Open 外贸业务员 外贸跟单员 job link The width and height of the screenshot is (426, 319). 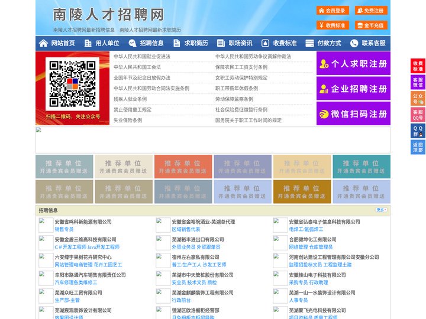tap(196, 247)
